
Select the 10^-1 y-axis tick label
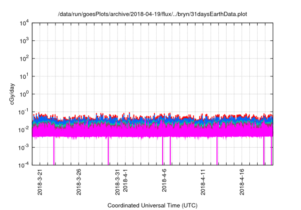tap(24, 112)
